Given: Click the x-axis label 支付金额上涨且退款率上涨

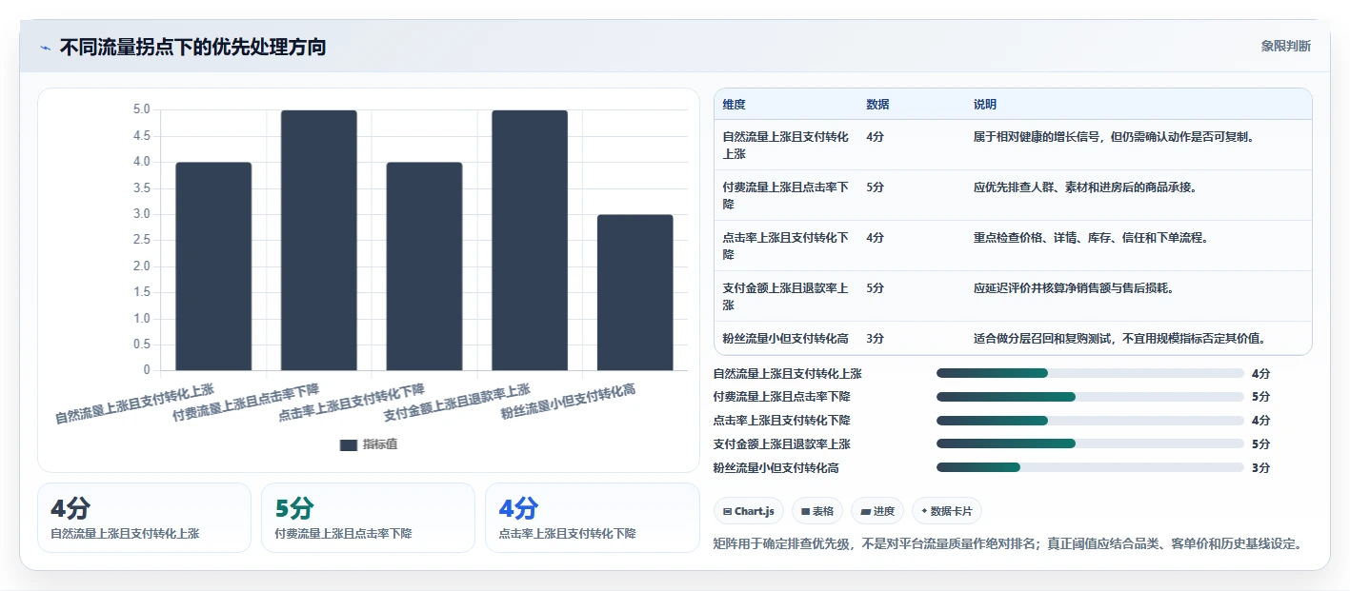Looking at the screenshot, I should click(x=457, y=404).
